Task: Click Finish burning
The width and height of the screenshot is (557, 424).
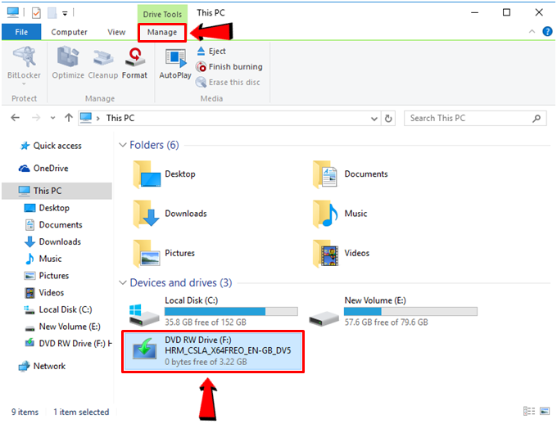Action: tap(229, 67)
